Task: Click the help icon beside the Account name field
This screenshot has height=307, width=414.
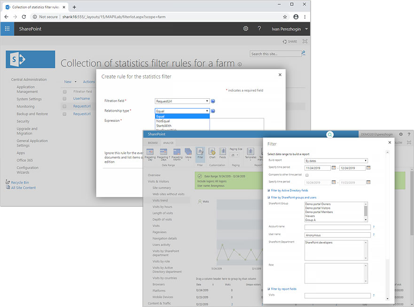Action: pyautogui.click(x=374, y=227)
